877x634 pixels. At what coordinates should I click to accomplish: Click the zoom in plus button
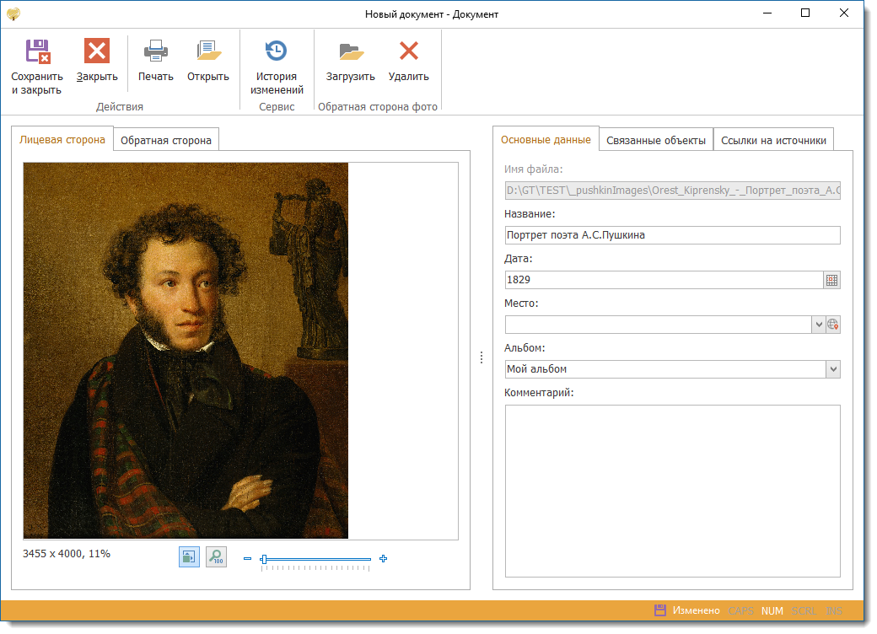click(x=384, y=558)
